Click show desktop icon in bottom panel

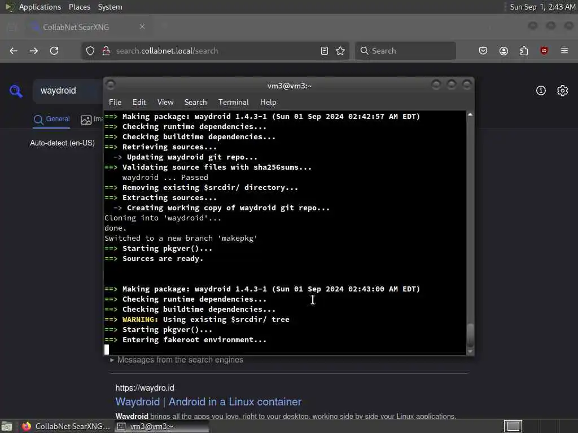(7, 426)
